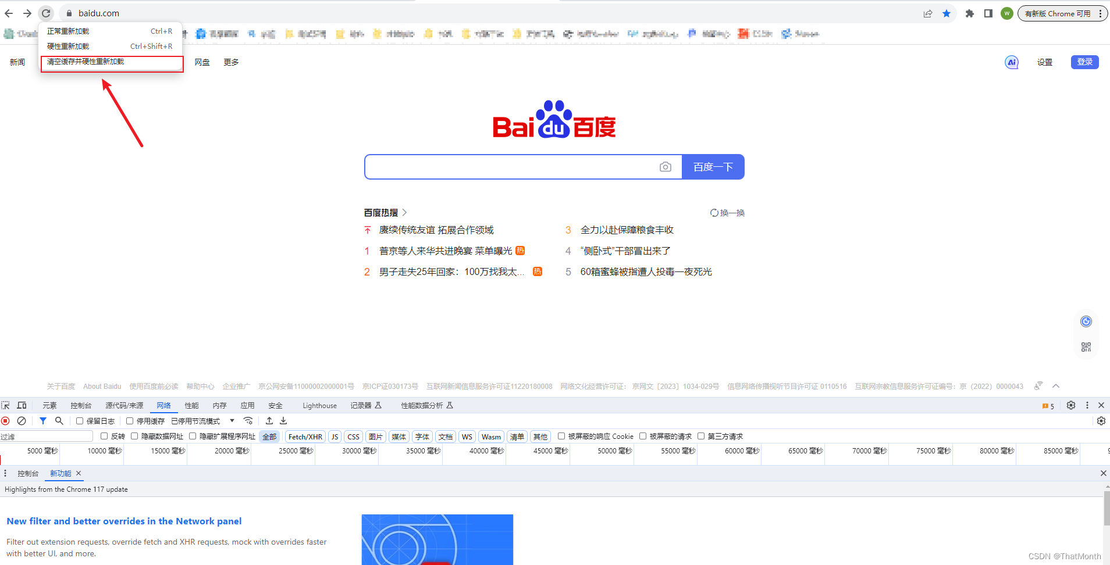Expand the 更多 menu on Baidu nav
1110x565 pixels.
[x=231, y=62]
